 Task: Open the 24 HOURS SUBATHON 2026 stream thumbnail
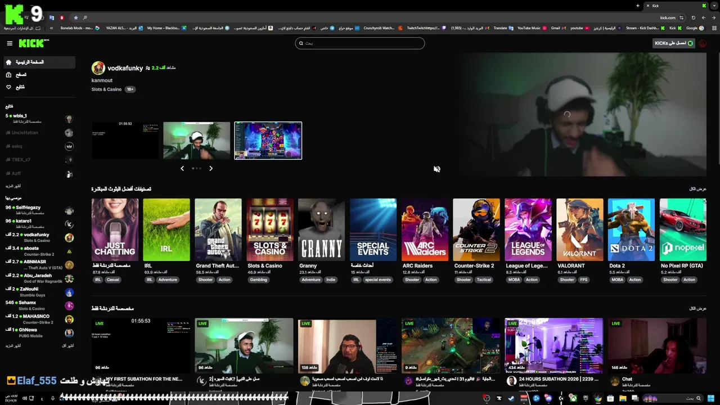click(554, 346)
